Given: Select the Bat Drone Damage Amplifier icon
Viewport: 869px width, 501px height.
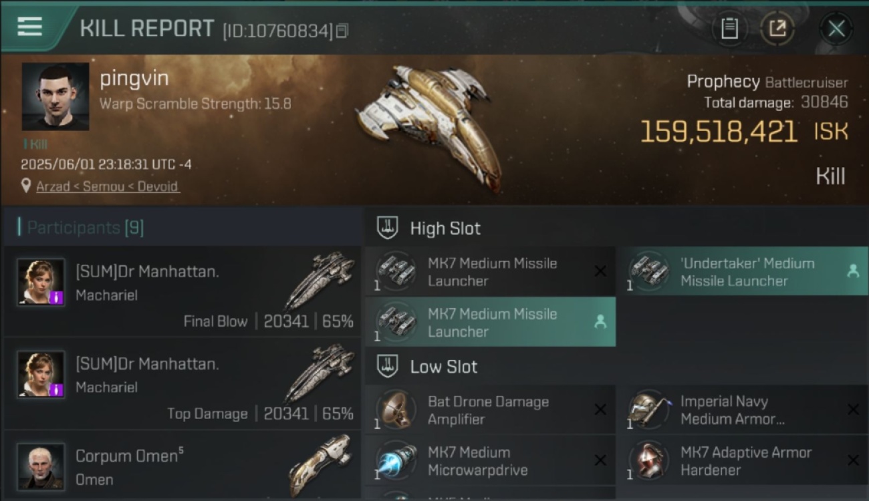Looking at the screenshot, I should coord(396,409).
